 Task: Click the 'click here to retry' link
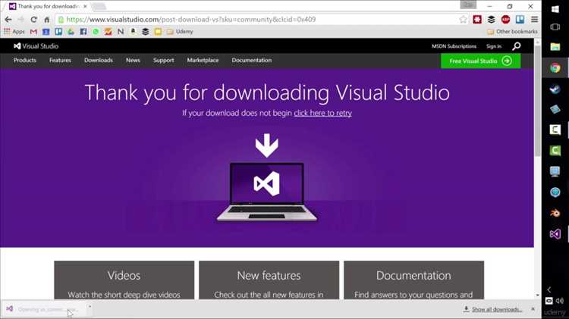[322, 113]
